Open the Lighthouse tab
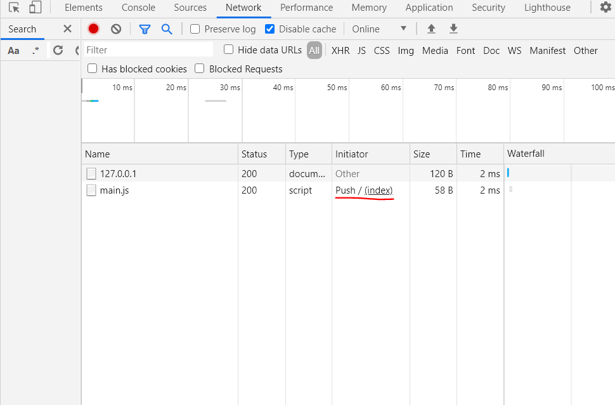 (548, 8)
